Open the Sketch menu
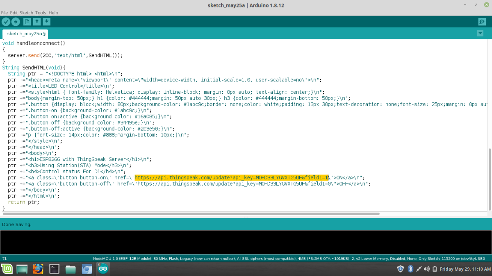This screenshot has width=492, height=276. [x=26, y=13]
